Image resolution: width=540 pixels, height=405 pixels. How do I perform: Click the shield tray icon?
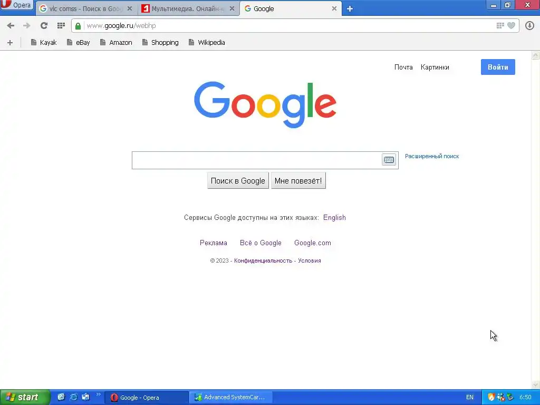click(x=491, y=398)
